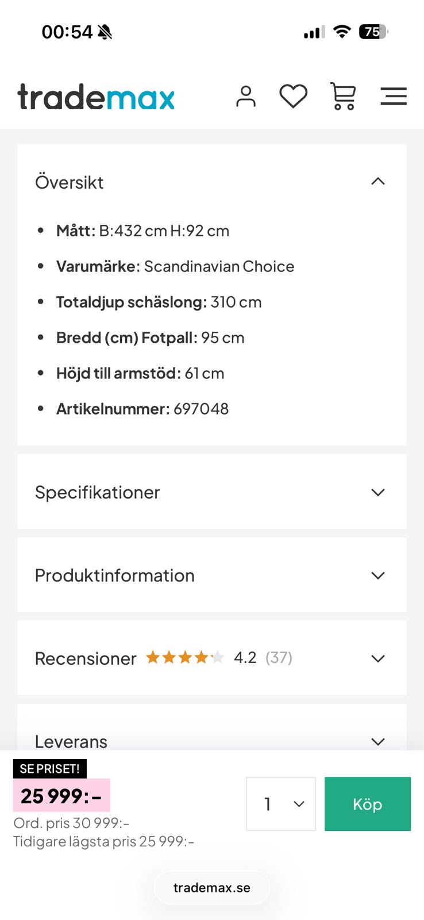
Task: Open the quantity dropdown
Action: pos(281,804)
